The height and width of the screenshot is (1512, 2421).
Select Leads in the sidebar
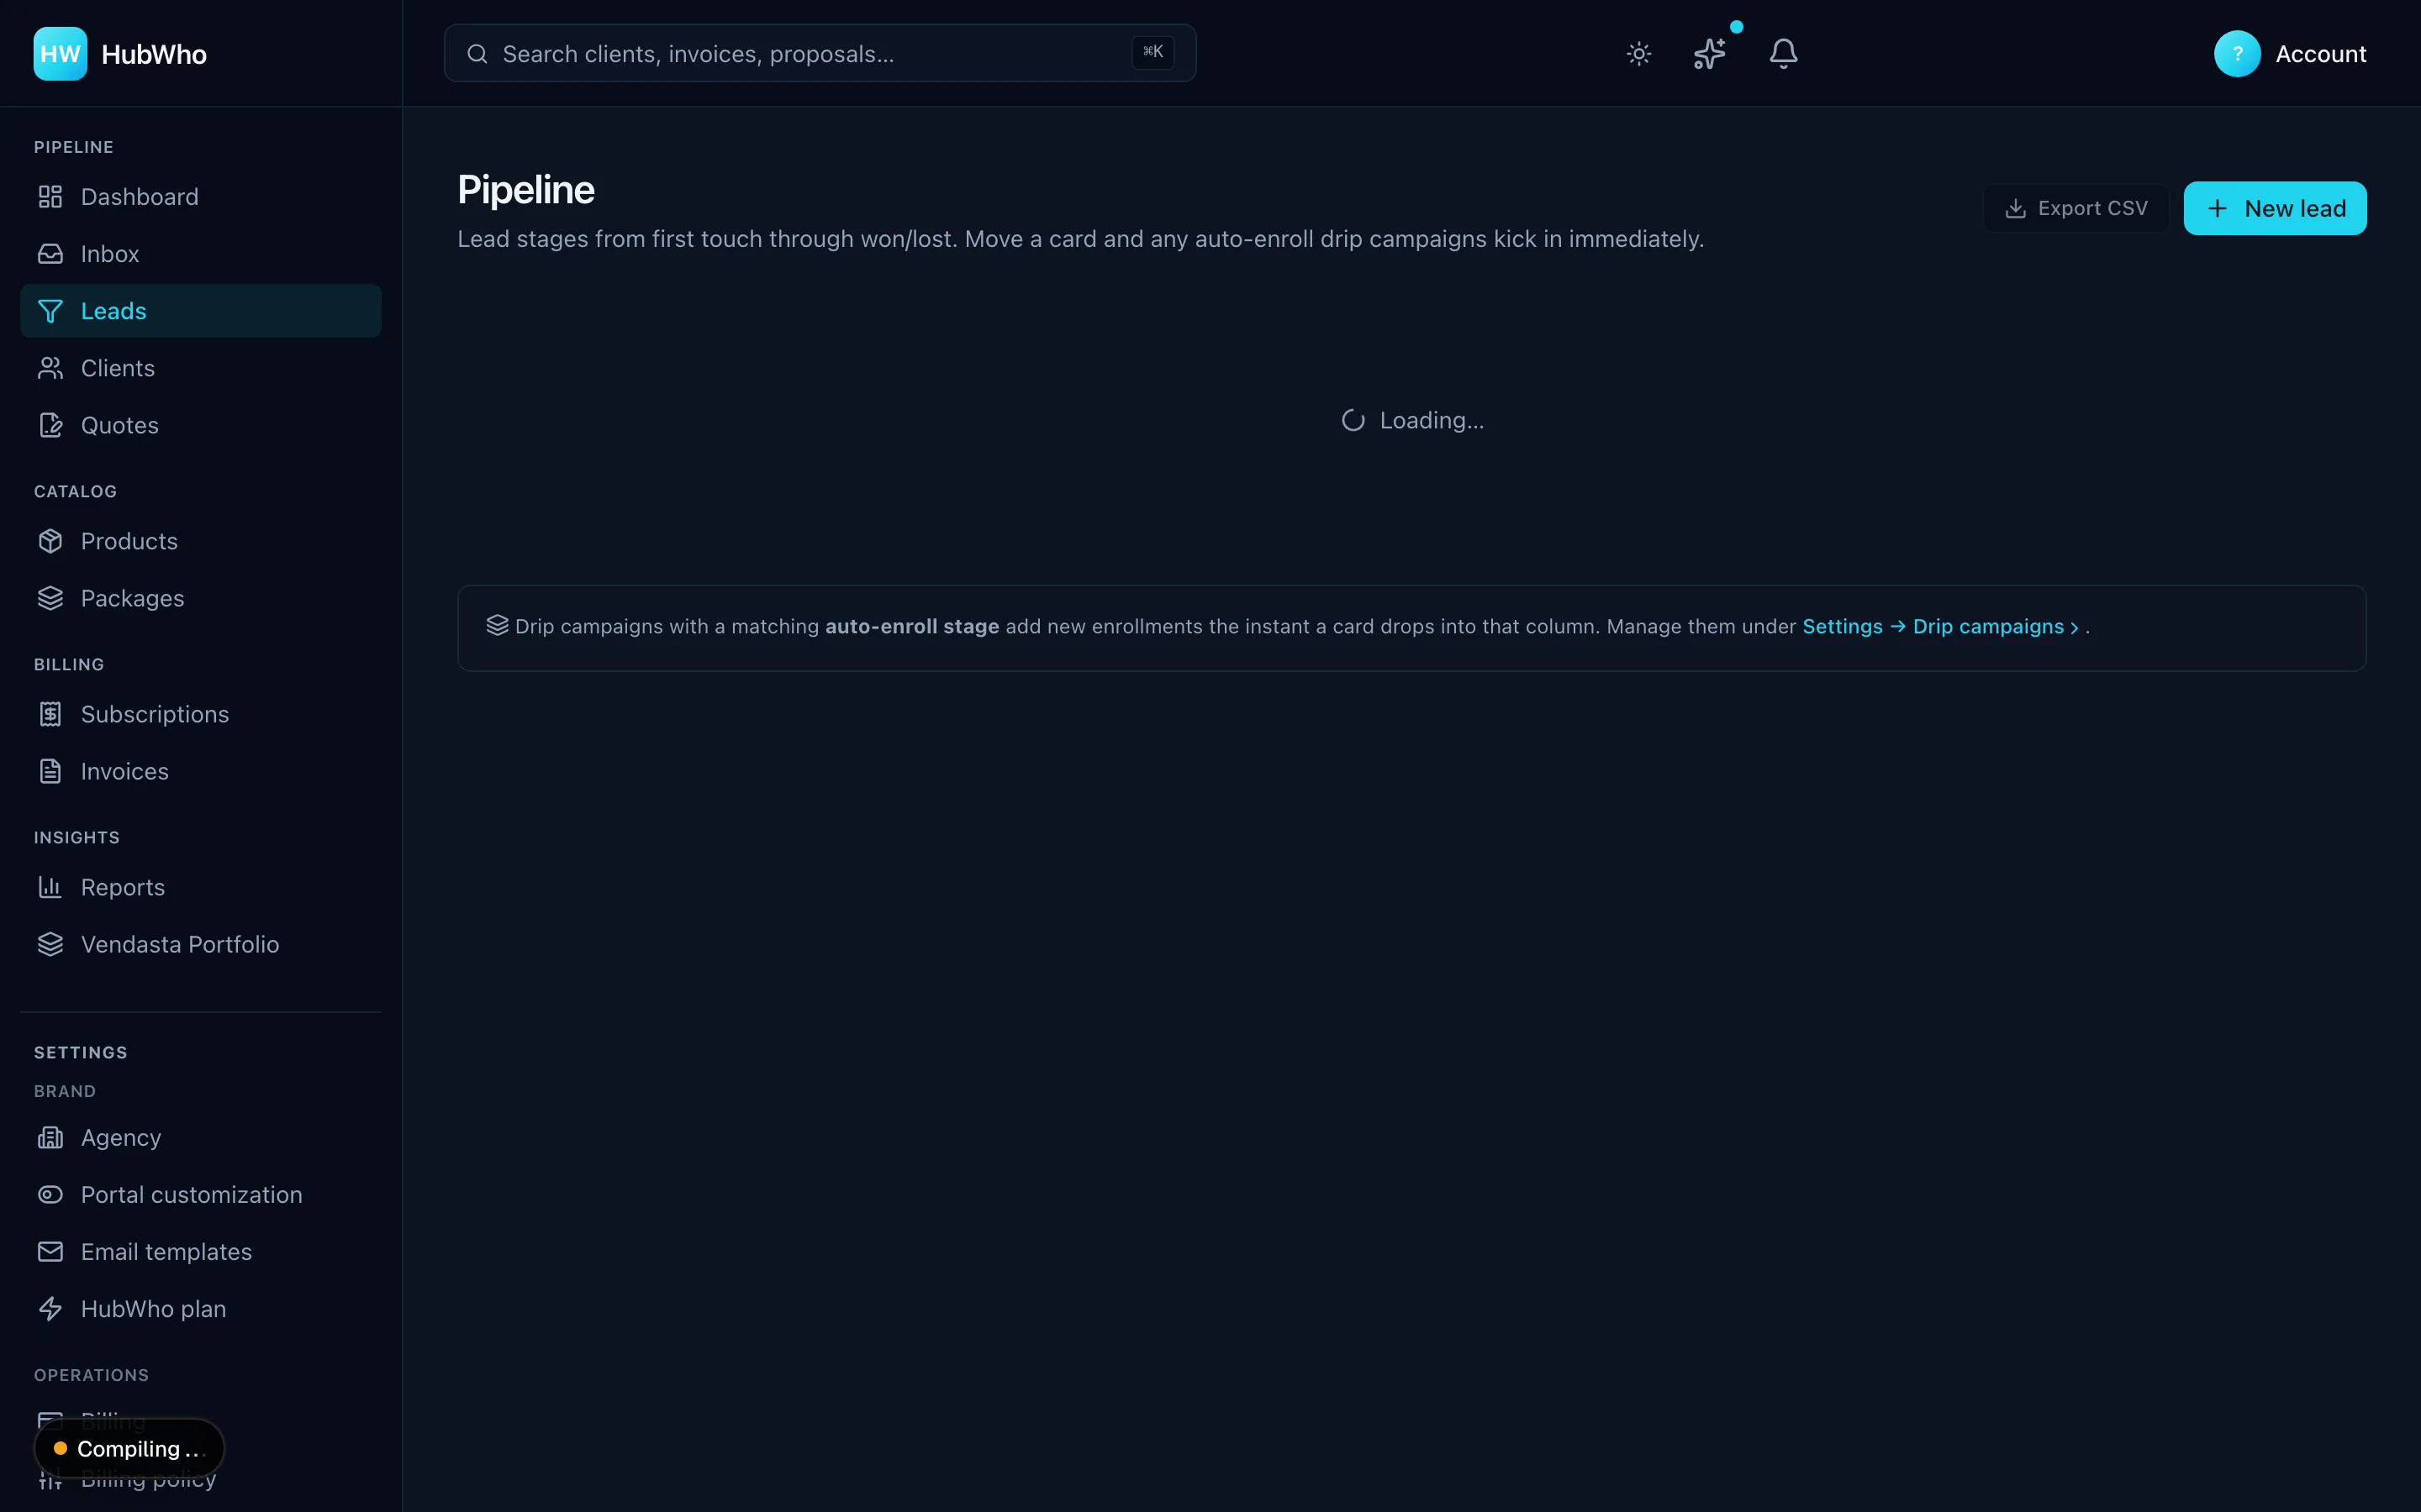pyautogui.click(x=200, y=311)
